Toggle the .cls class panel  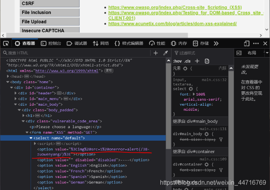click(187, 61)
